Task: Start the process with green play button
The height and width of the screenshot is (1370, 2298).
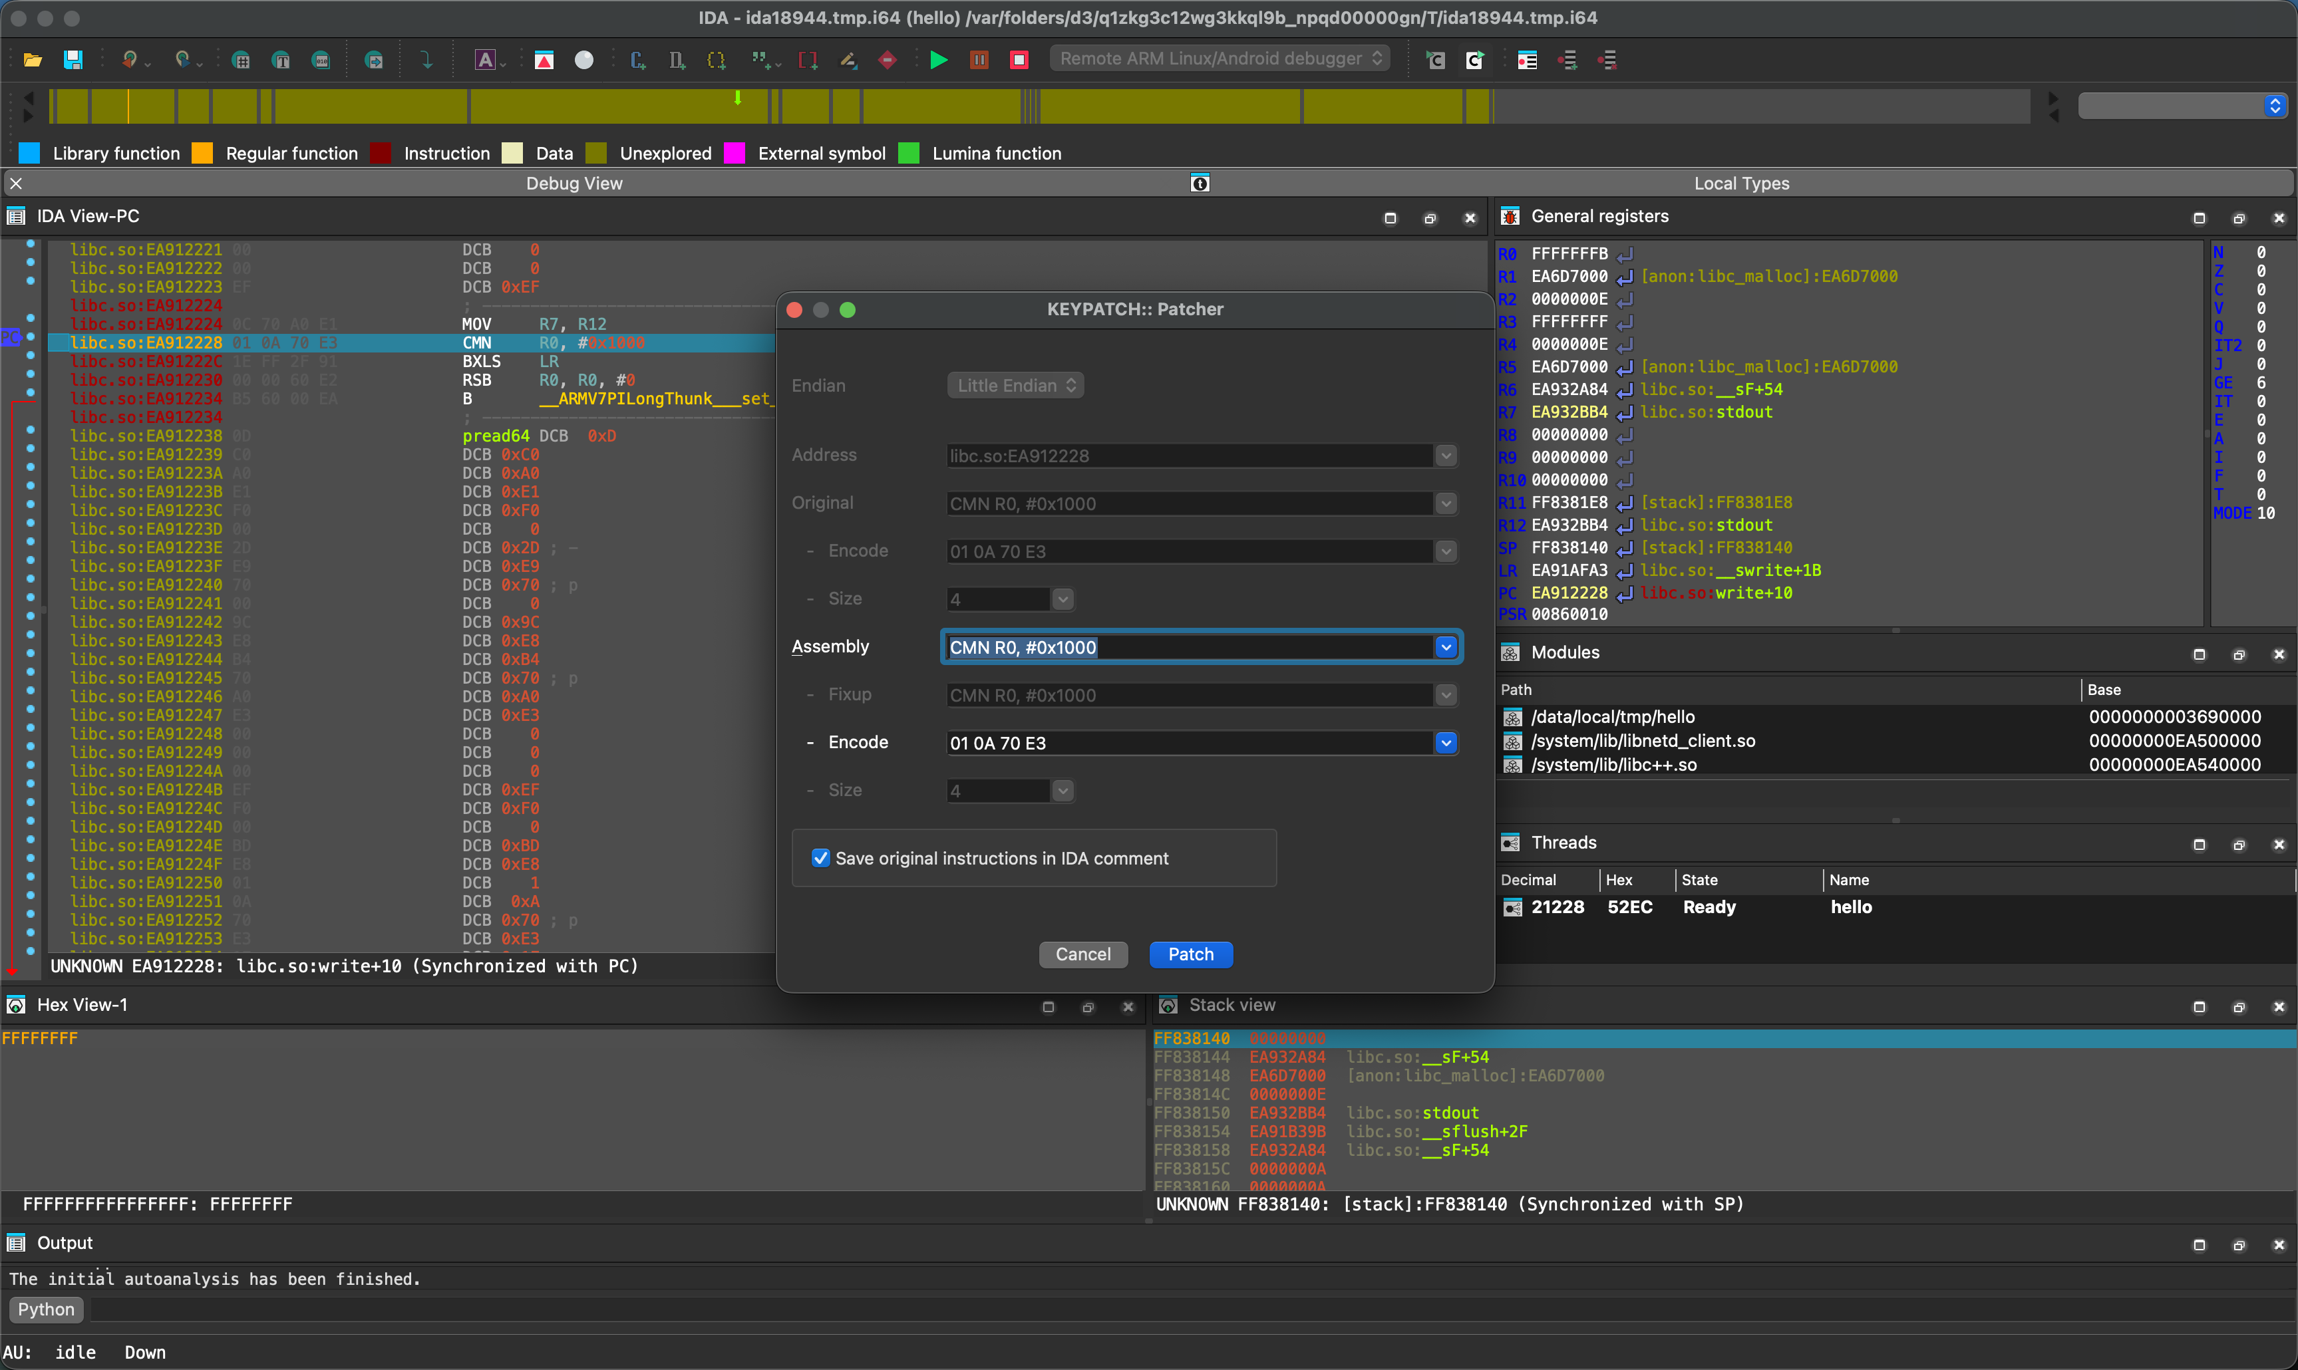Action: pyautogui.click(x=938, y=60)
